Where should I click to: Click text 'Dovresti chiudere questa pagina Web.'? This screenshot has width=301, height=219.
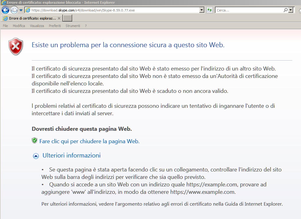pyautogui.click(x=82, y=129)
